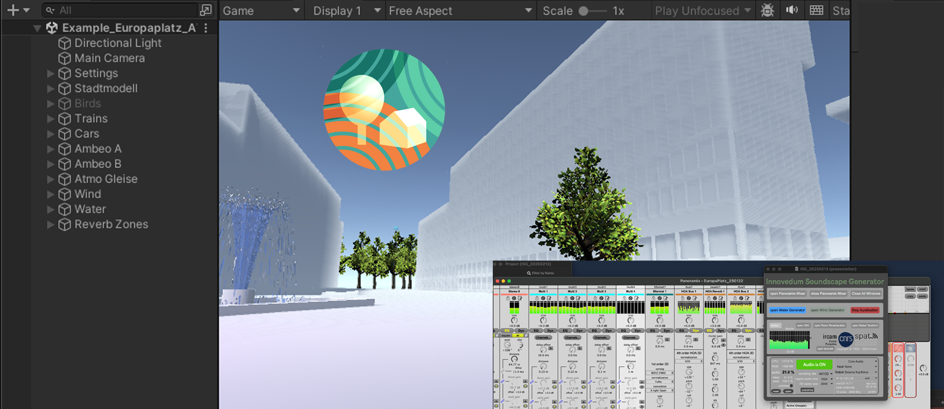Select Ambeo B in hierarchy
Image resolution: width=944 pixels, height=409 pixels.
(98, 164)
